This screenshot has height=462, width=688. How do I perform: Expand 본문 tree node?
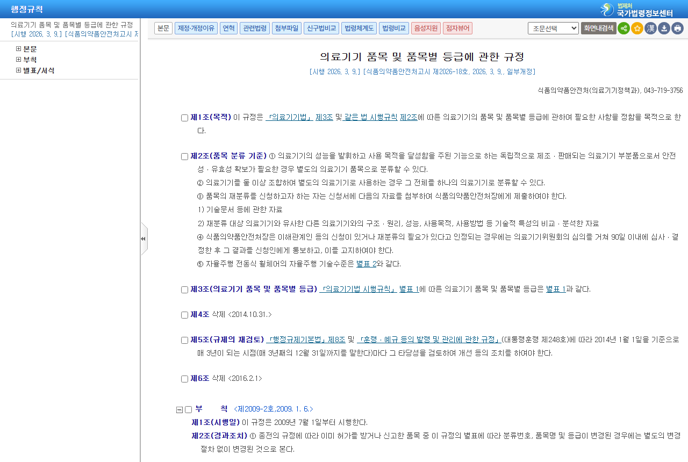coord(18,49)
